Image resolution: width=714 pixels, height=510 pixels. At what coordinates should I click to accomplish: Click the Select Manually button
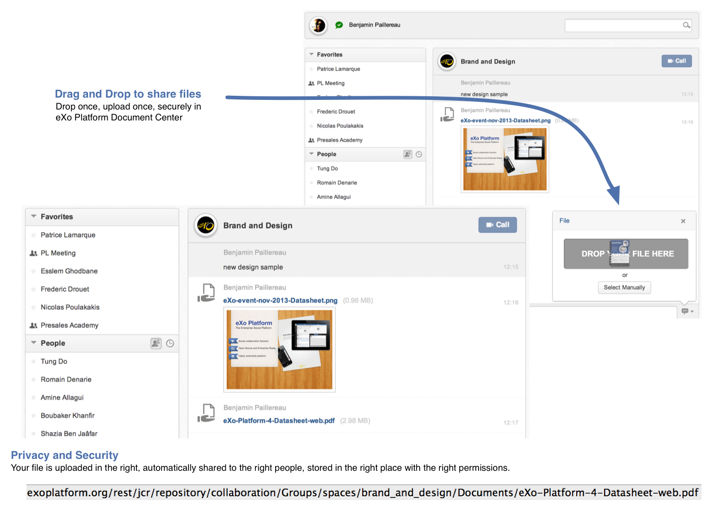[x=624, y=287]
